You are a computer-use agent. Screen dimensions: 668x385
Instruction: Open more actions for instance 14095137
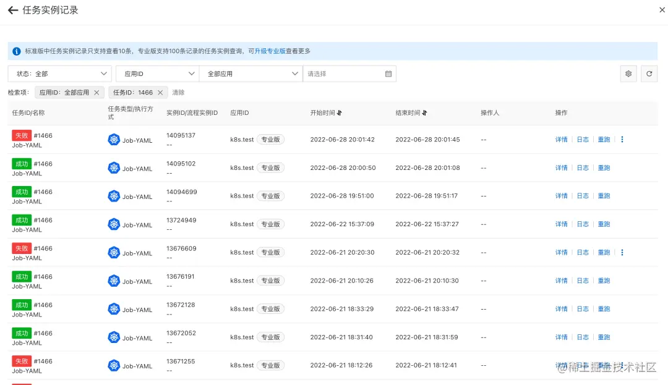click(x=622, y=140)
